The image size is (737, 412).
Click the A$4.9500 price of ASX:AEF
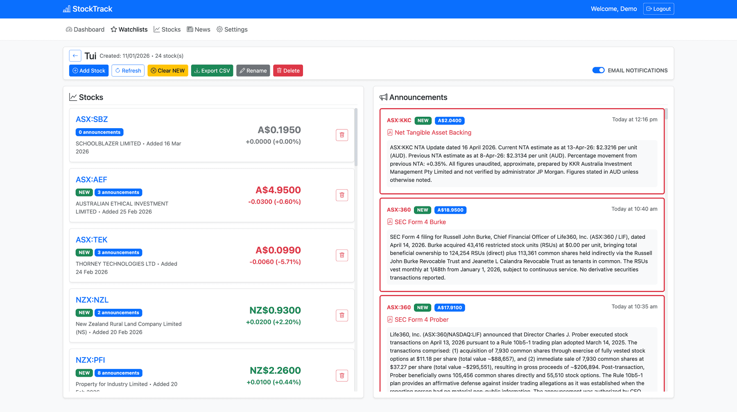point(278,190)
